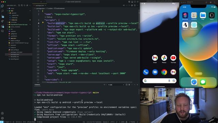
Task: Open the Search view in activity bar
Action: click(2, 11)
